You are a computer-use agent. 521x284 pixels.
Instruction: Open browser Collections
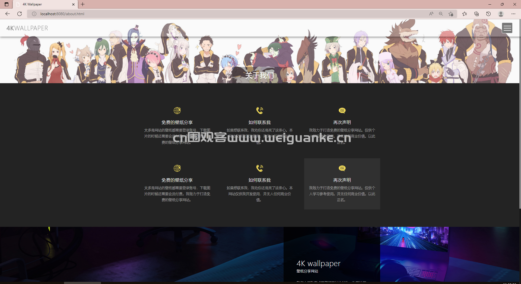[476, 14]
